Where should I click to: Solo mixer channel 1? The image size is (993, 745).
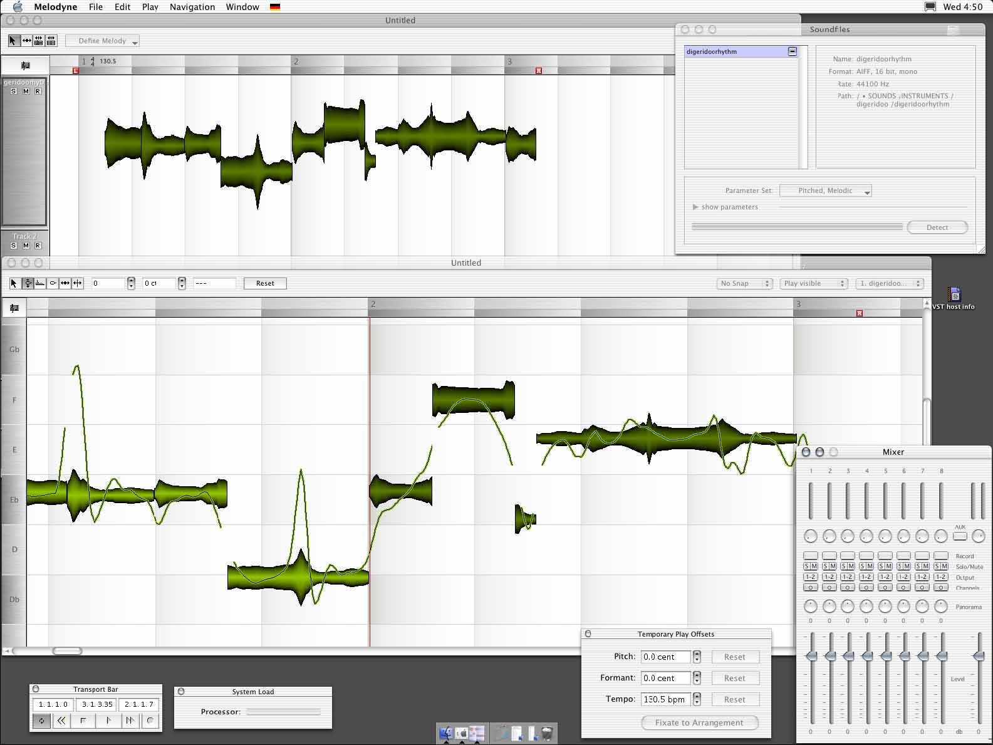(807, 566)
